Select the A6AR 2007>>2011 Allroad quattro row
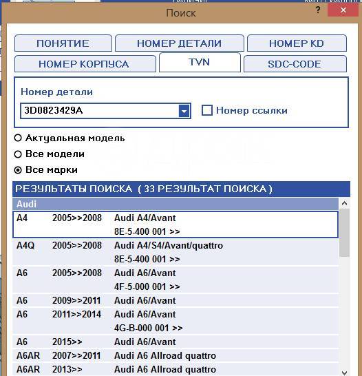The width and height of the screenshot is (362, 376). (x=175, y=355)
